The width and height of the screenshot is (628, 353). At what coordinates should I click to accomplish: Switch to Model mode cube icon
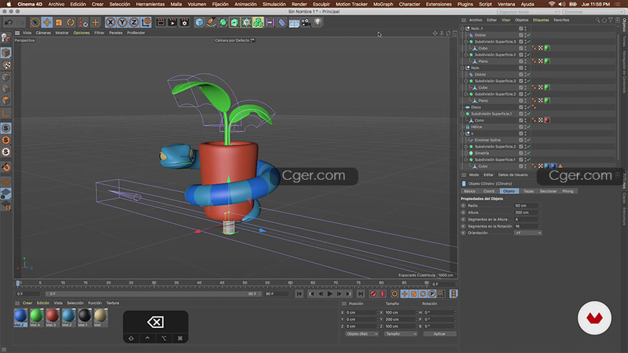[x=6, y=53]
